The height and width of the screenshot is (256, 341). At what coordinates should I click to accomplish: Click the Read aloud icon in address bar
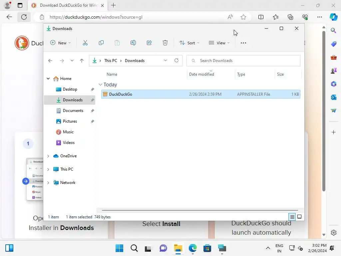pos(230,17)
